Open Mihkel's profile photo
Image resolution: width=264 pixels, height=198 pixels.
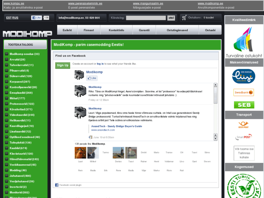click(93, 153)
